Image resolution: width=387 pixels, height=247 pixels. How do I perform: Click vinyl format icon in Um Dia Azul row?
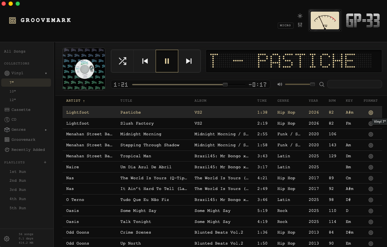tap(371, 167)
